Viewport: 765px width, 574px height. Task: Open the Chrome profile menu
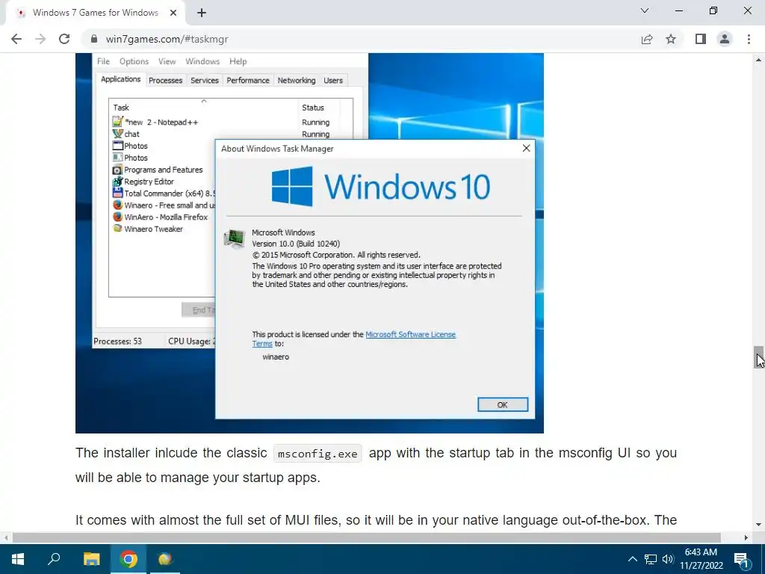point(725,39)
